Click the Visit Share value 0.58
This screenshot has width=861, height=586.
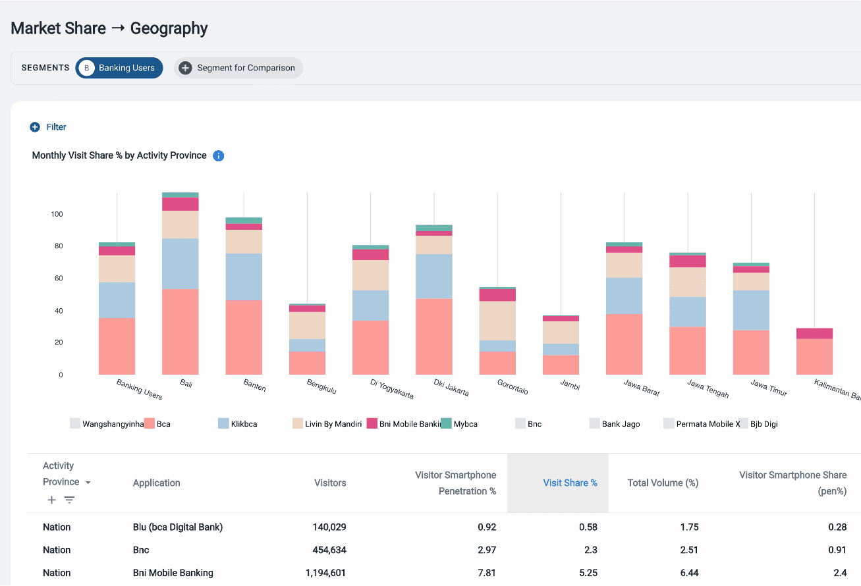tap(588, 527)
